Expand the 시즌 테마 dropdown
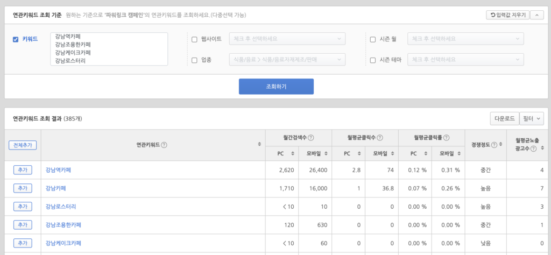Image resolution: width=551 pixels, height=255 pixels. 465,60
